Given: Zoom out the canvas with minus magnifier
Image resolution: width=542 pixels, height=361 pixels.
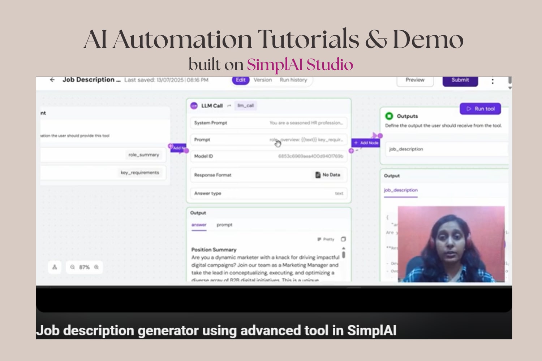Looking at the screenshot, I should pyautogui.click(x=73, y=267).
